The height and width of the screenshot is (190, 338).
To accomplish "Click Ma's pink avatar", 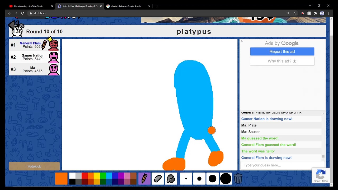I will [x=54, y=69].
